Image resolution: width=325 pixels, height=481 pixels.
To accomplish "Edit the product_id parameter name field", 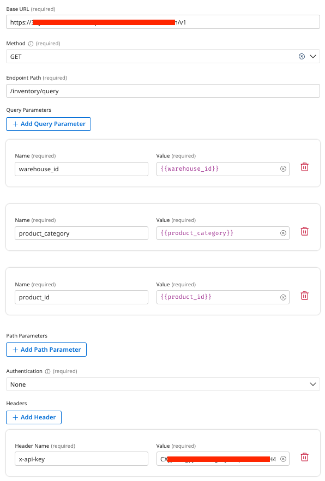I will click(x=81, y=297).
